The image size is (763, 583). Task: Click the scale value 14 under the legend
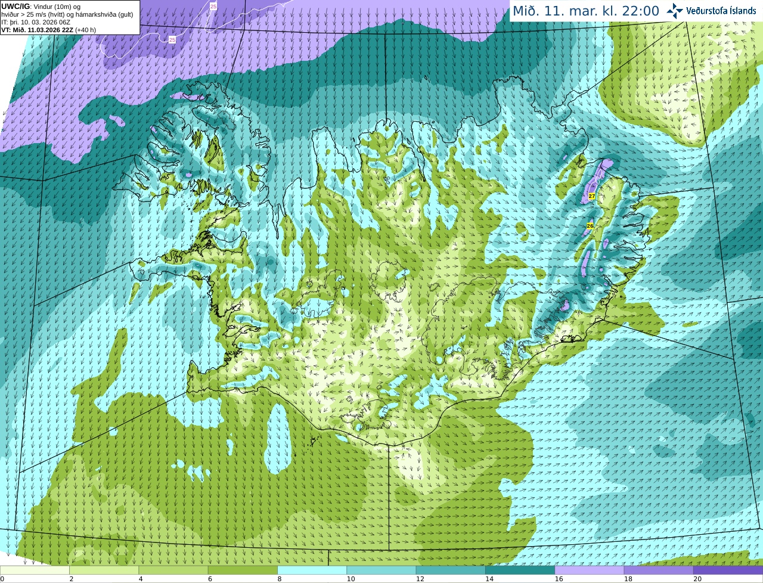tap(489, 579)
